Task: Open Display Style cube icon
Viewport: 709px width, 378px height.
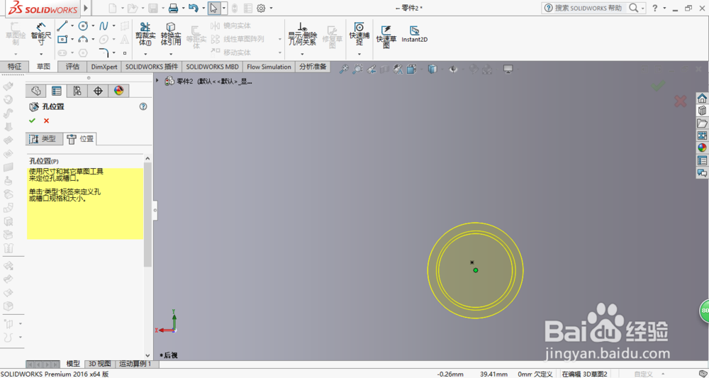Action: pyautogui.click(x=432, y=70)
